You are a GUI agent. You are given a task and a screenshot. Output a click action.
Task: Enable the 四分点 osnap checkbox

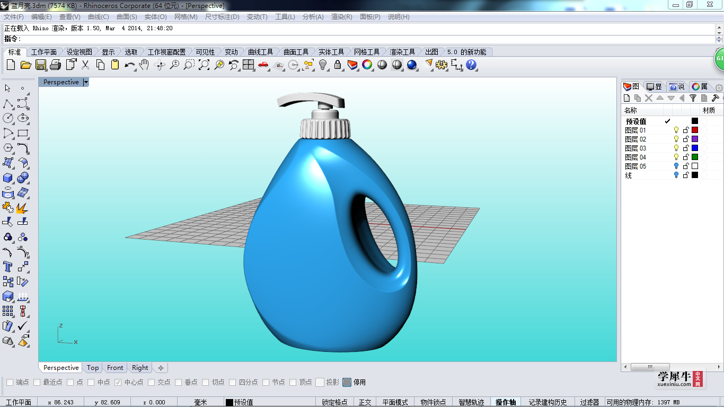tap(233, 382)
